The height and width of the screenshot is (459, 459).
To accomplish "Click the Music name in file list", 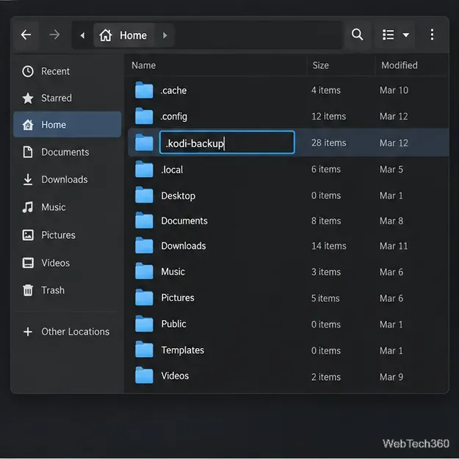I will point(173,272).
